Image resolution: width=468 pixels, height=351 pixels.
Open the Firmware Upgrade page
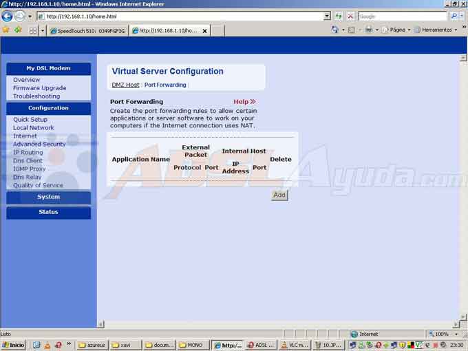[x=40, y=88]
